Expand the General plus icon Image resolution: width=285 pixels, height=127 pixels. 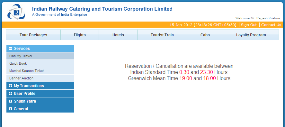click(10, 109)
